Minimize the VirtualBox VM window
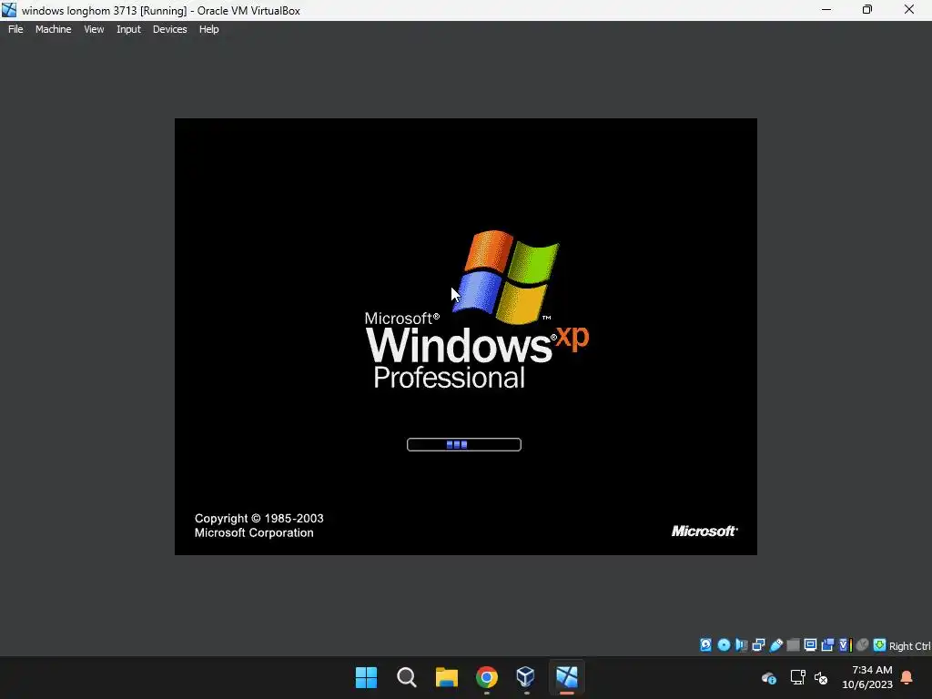Image resolution: width=932 pixels, height=699 pixels. tap(826, 9)
